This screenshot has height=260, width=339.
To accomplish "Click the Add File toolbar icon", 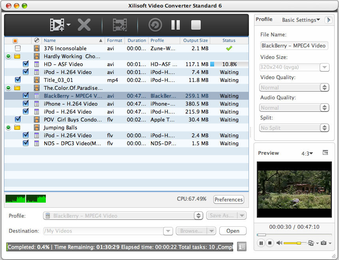I will coord(57,25).
